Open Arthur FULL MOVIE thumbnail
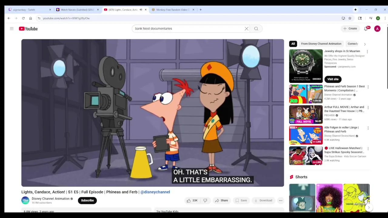The width and height of the screenshot is (388, 218). click(306, 114)
